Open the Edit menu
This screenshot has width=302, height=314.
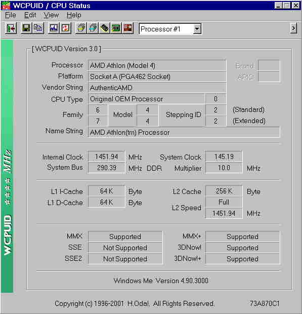(x=30, y=15)
